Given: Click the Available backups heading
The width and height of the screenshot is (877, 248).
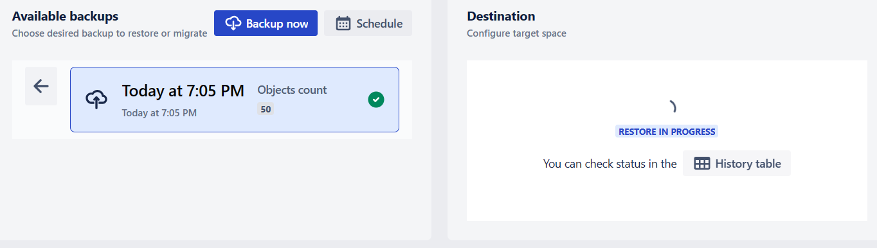Looking at the screenshot, I should tap(65, 16).
